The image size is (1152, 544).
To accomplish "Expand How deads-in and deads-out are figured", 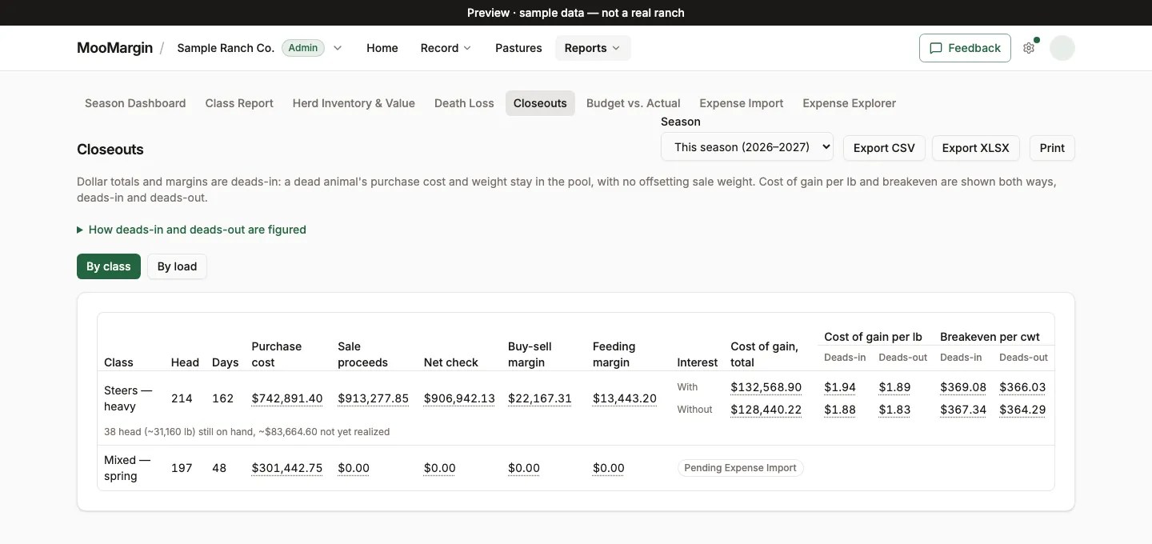I will pyautogui.click(x=191, y=230).
